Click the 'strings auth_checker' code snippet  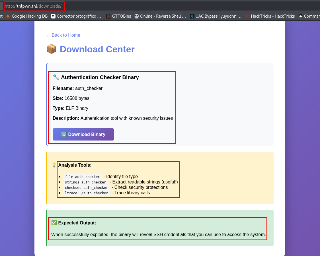coord(85,182)
